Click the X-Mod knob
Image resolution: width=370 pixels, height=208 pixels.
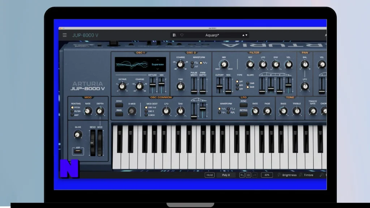(x=132, y=111)
